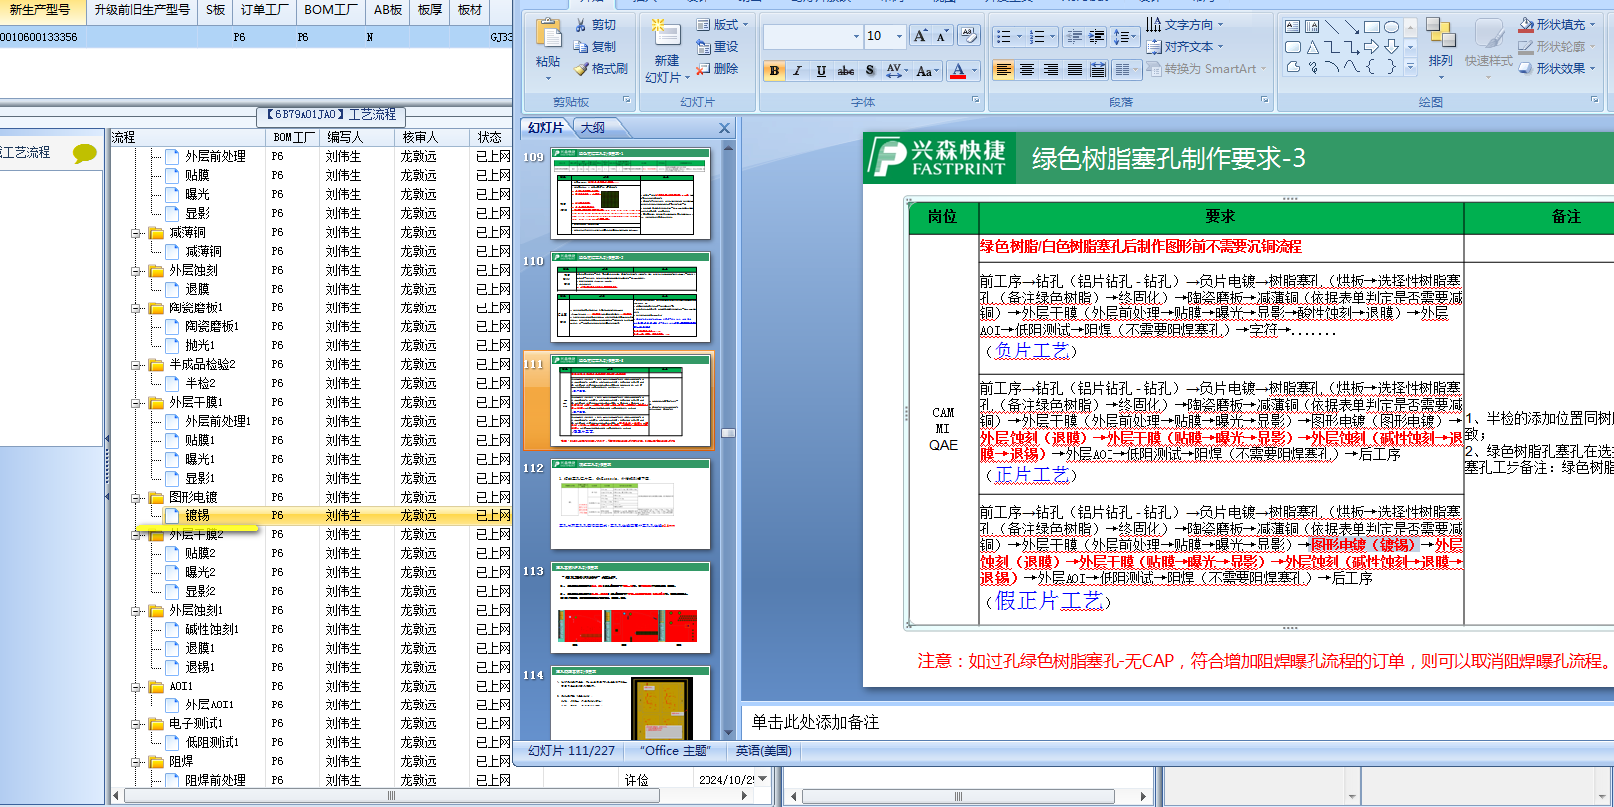1614x807 pixels.
Task: Select slide 110 thumbnail
Action: (x=631, y=298)
